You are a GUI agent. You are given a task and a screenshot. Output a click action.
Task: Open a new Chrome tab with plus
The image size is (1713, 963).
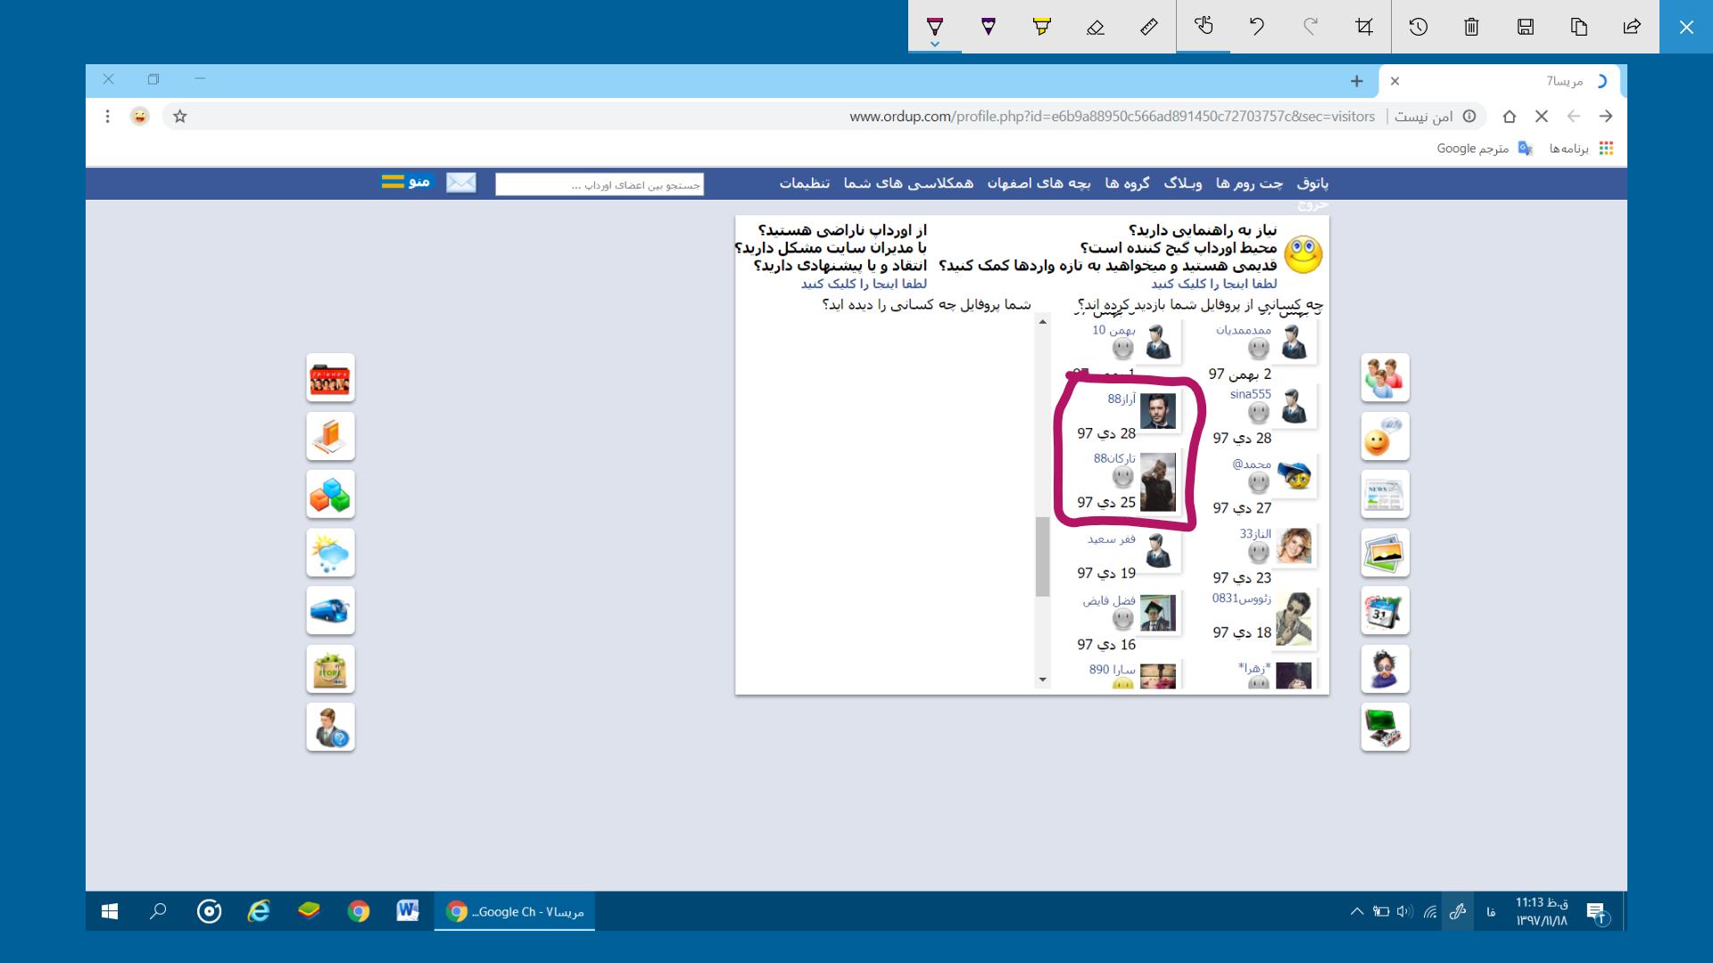(x=1357, y=81)
